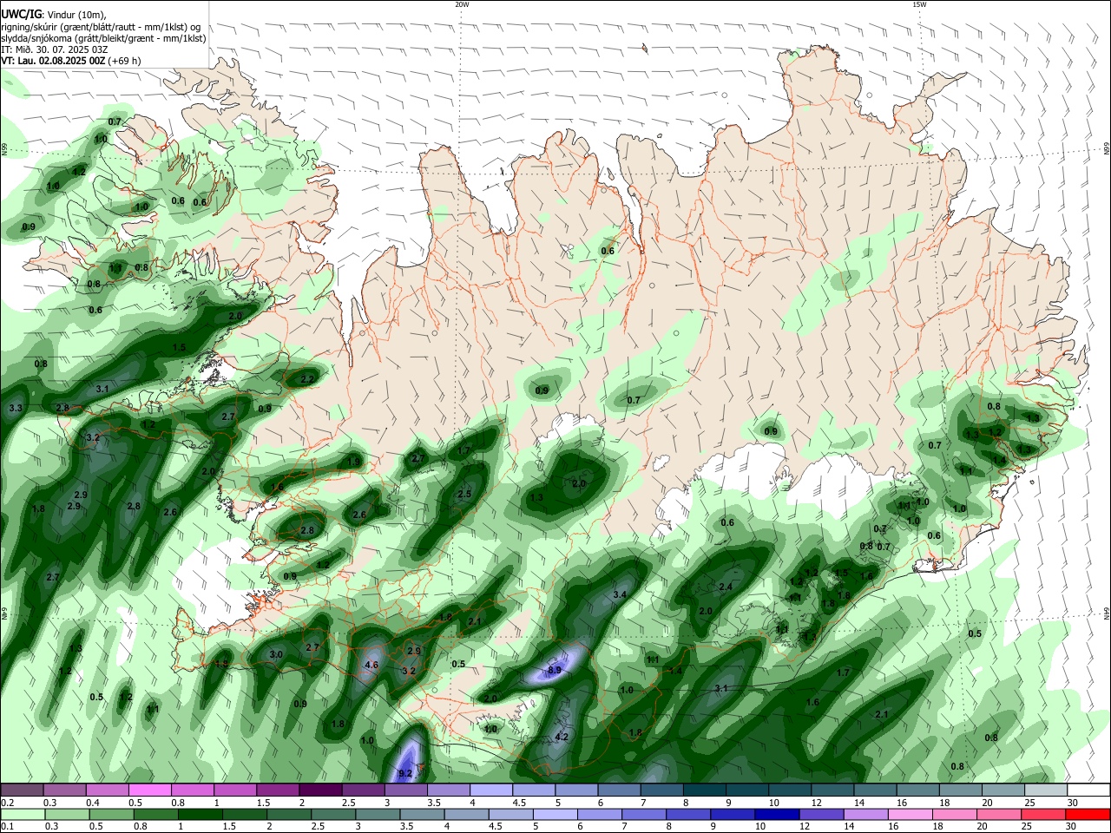Click the 2.2 precipitation value
The height and width of the screenshot is (833, 1111).
coord(307,379)
